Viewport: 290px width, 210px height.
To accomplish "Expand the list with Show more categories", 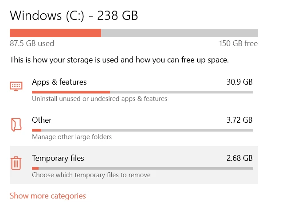I will 48,196.
